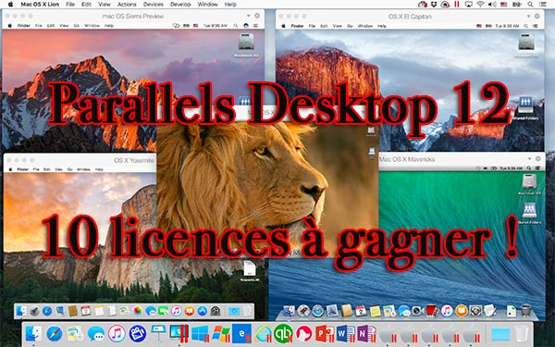Launch the Windows 7 flag VM icon
555x347 pixels.
221,334
